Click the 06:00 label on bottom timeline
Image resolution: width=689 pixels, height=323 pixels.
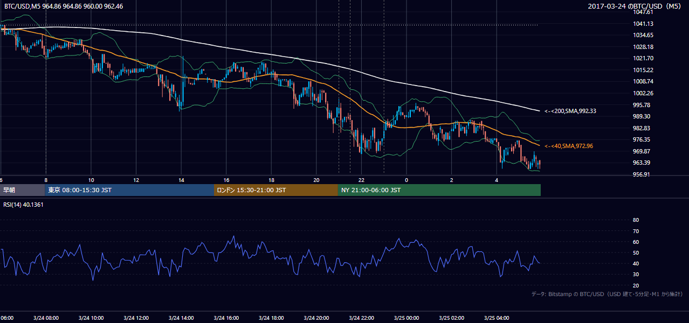click(7, 318)
